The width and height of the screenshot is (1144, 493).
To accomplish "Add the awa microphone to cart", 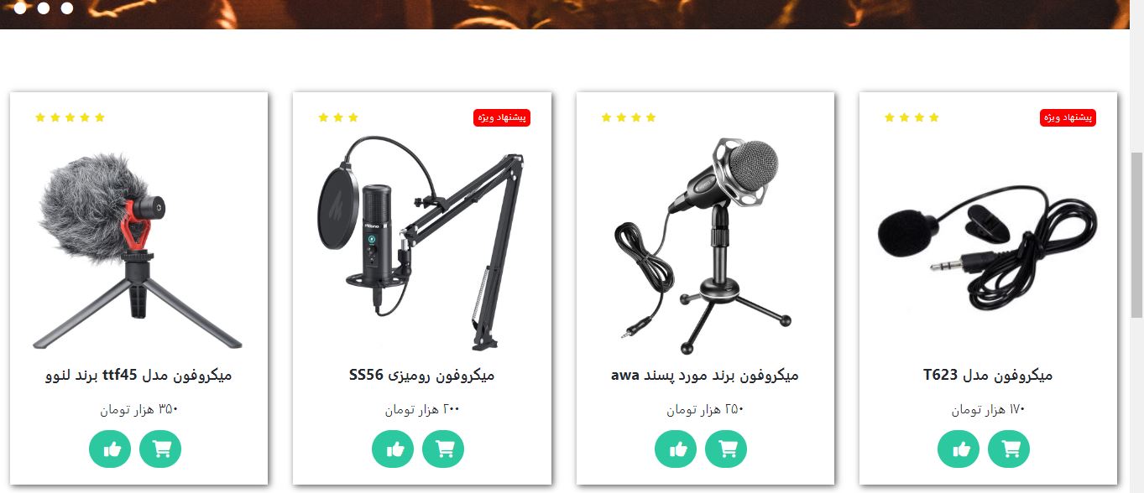I will click(x=726, y=449).
